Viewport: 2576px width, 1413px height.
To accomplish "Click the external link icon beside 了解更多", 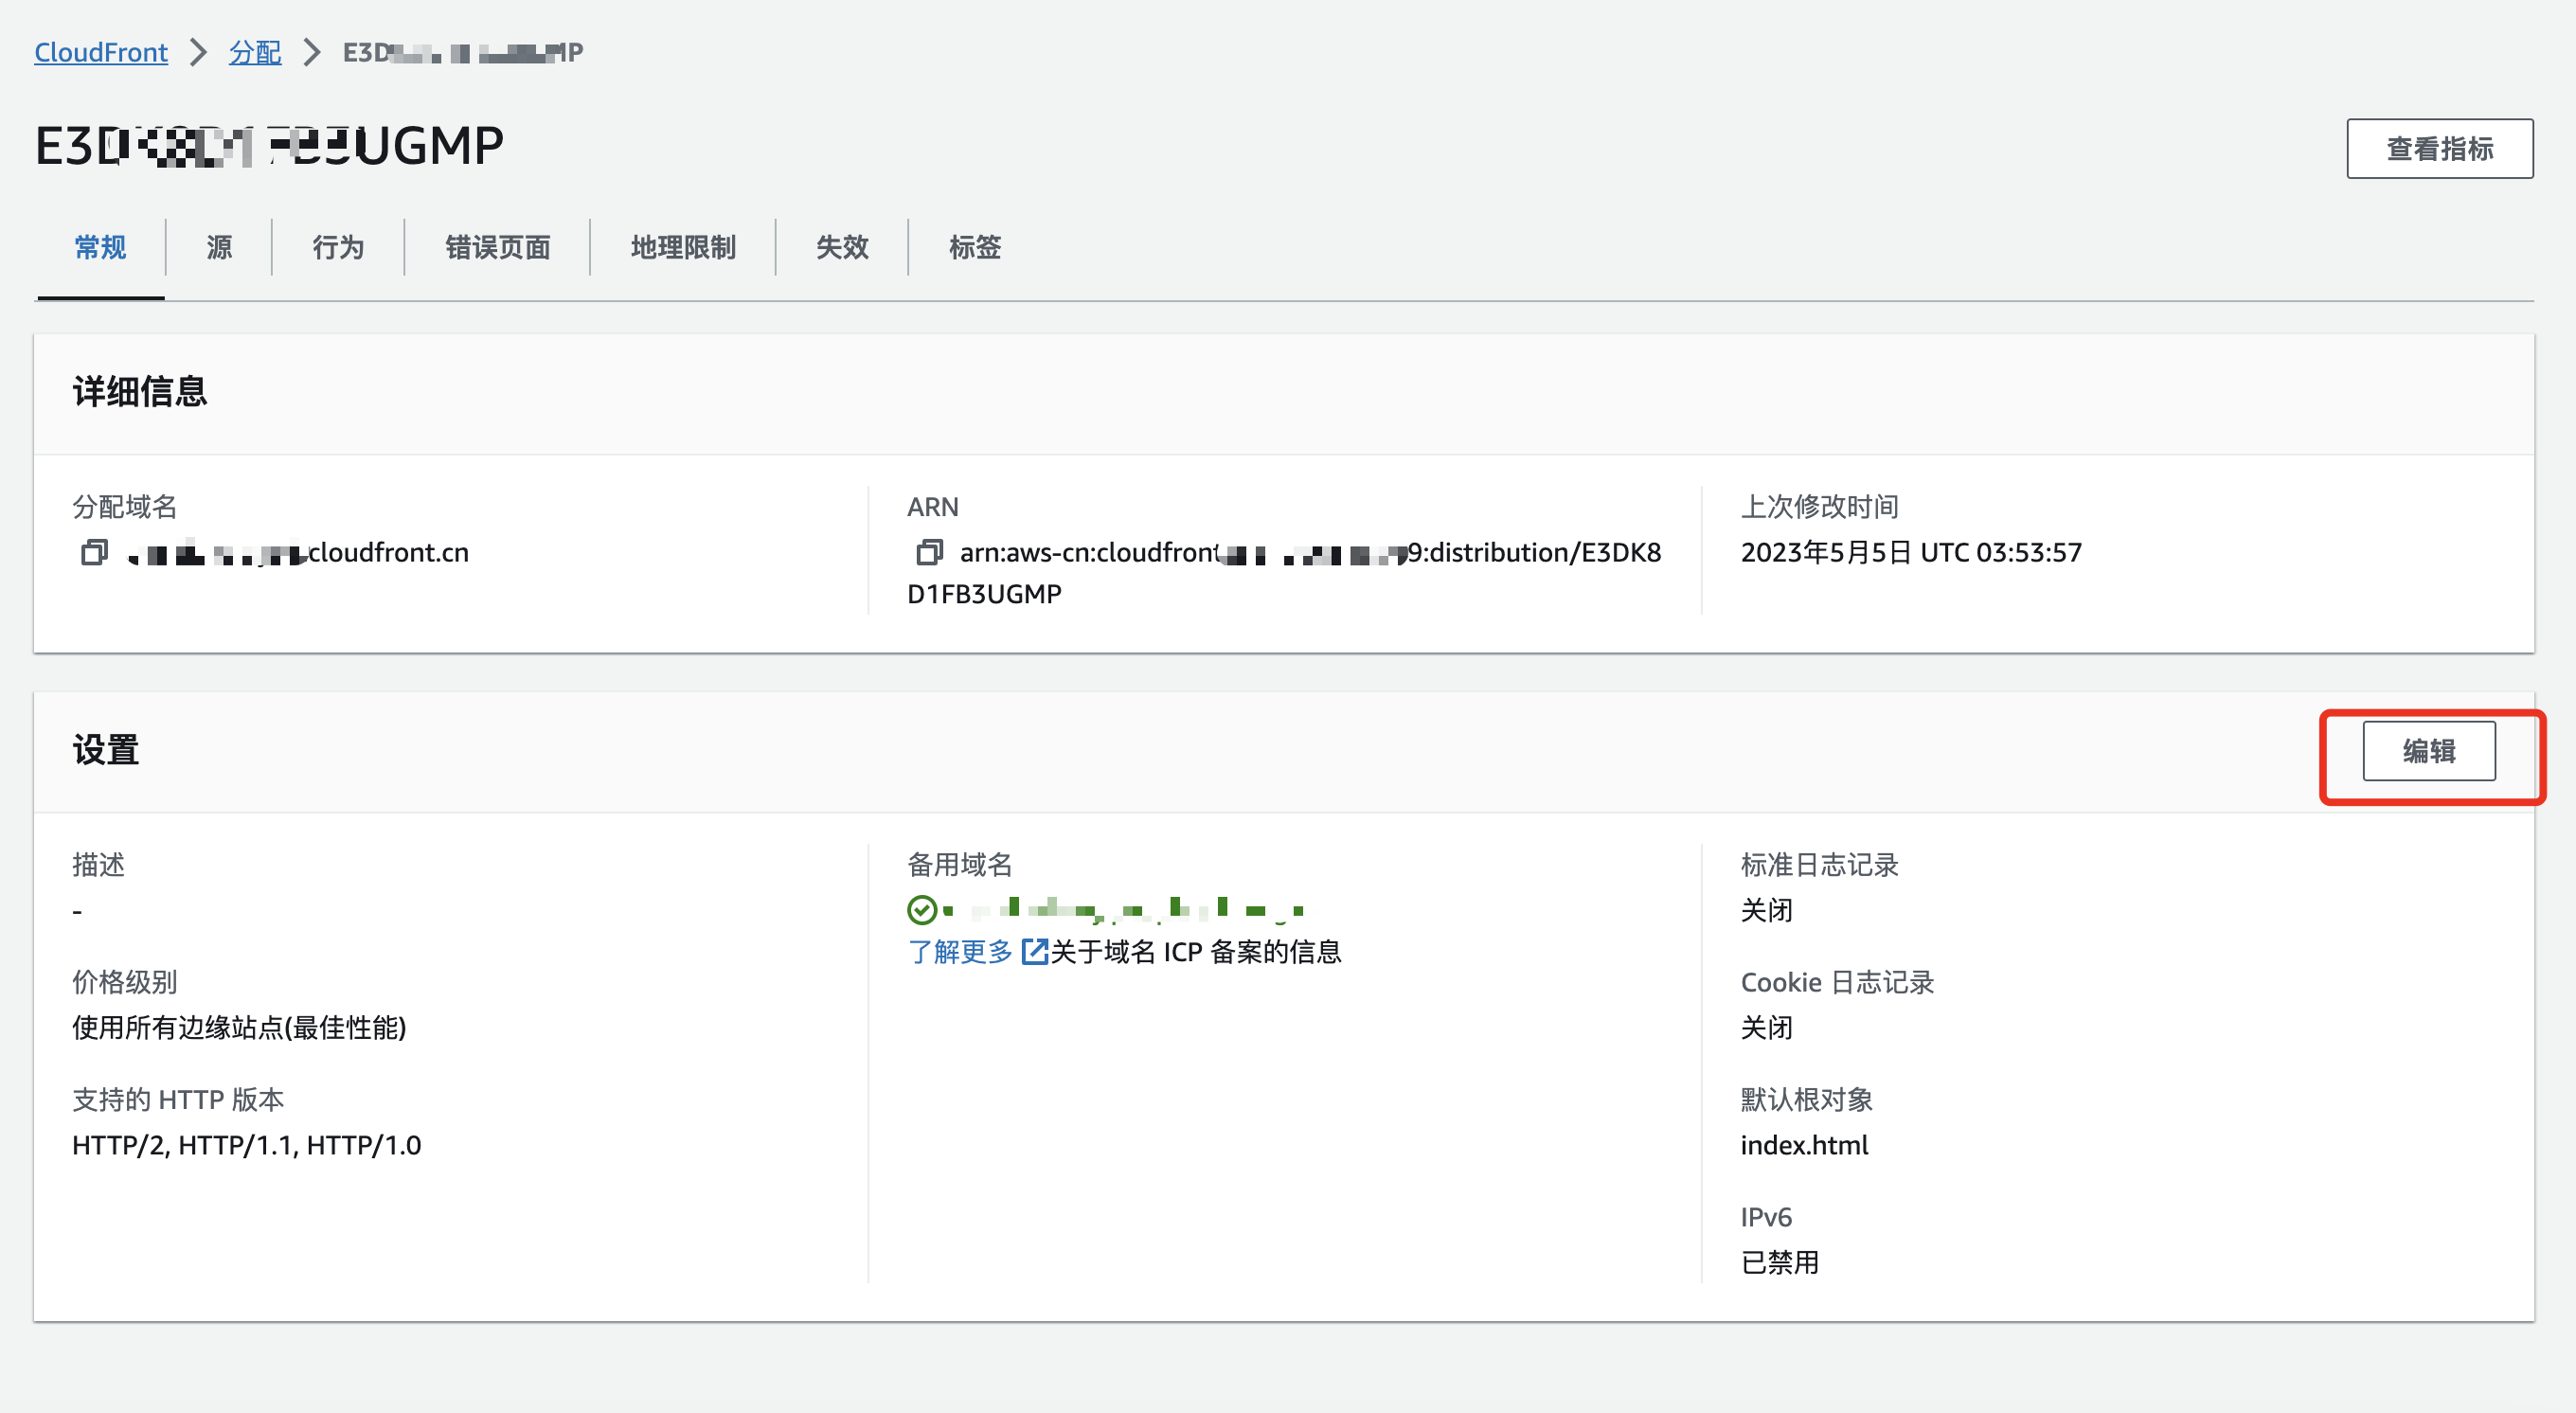I will [x=1033, y=951].
